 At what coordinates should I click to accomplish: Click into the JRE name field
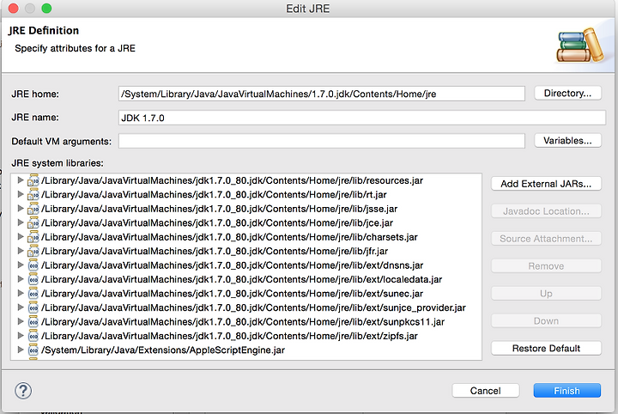362,118
